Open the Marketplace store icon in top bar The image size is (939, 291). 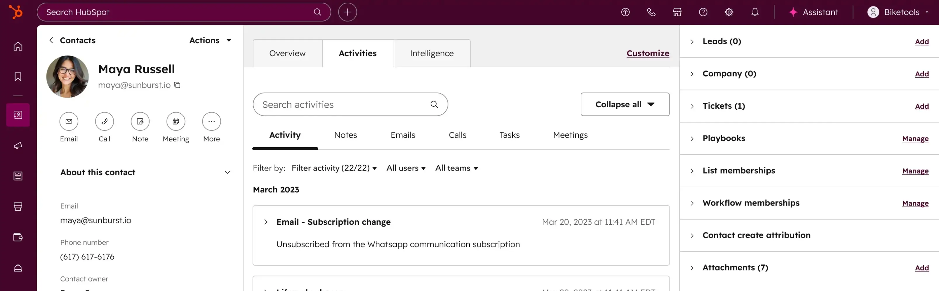click(x=677, y=12)
